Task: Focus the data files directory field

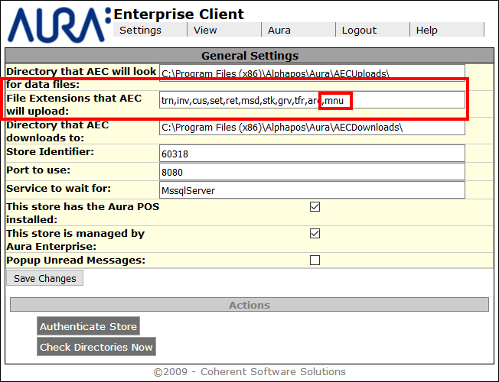Action: (312, 73)
